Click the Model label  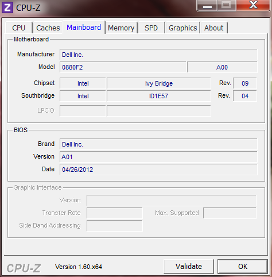click(x=46, y=67)
